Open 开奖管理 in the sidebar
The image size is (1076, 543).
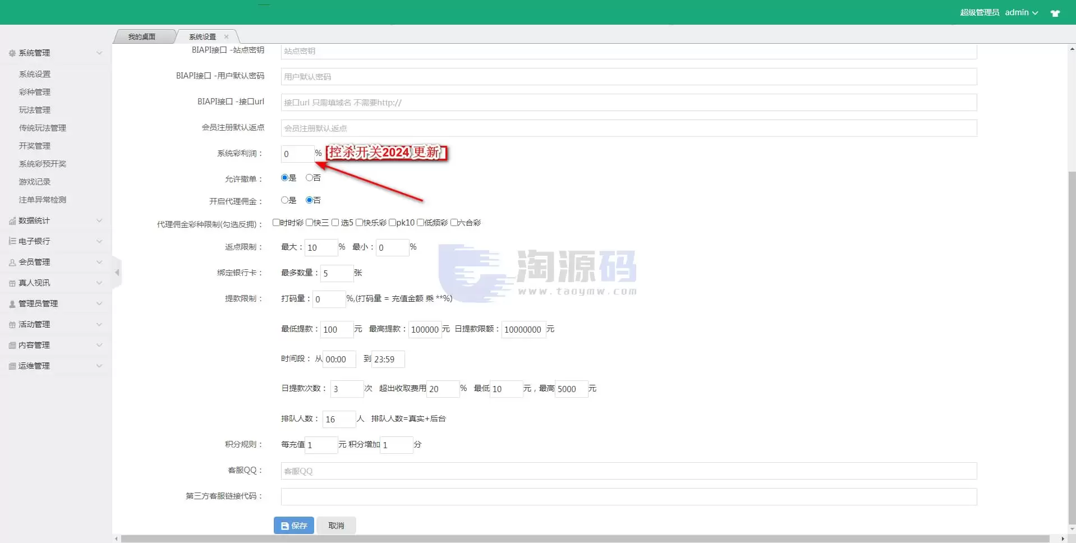(35, 146)
